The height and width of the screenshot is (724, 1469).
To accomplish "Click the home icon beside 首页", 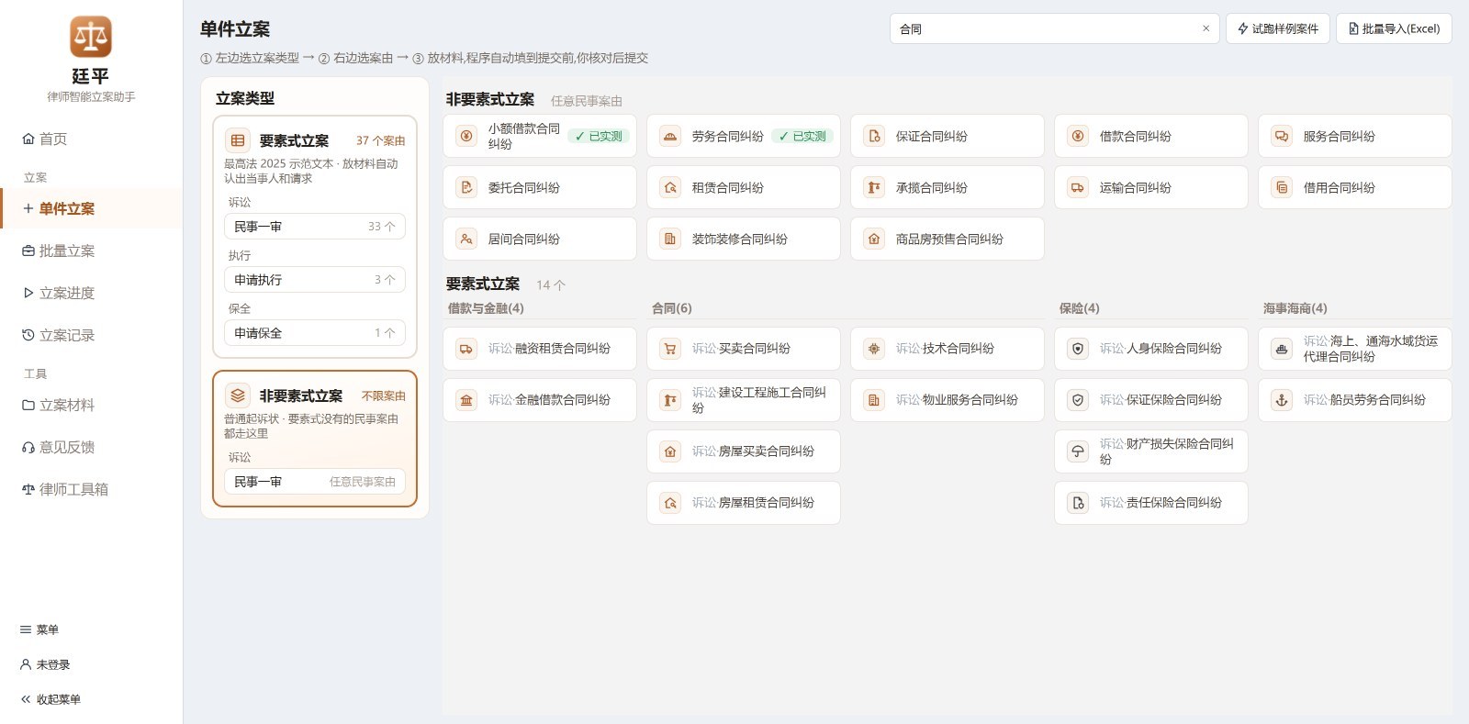I will pyautogui.click(x=28, y=139).
